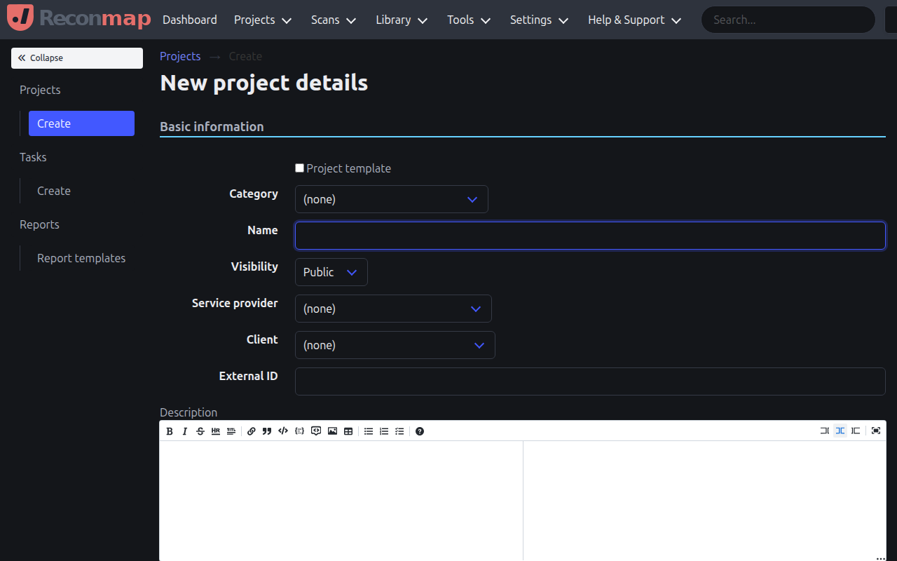Toggle bold formatting in the description editor
897x561 pixels.
point(169,431)
